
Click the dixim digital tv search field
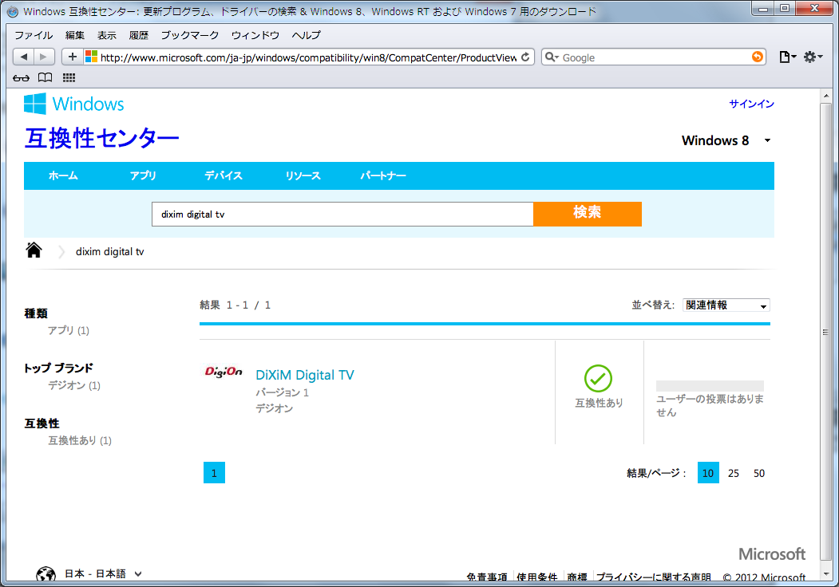[342, 214]
